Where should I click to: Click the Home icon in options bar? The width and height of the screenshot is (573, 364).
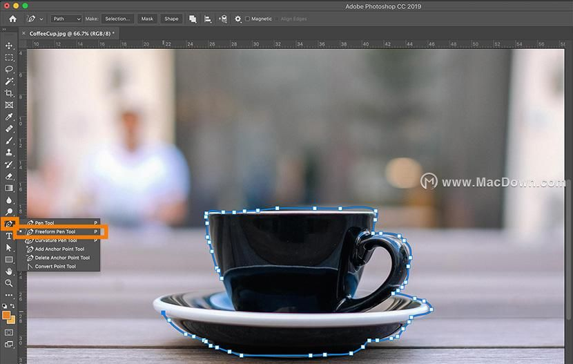12,19
